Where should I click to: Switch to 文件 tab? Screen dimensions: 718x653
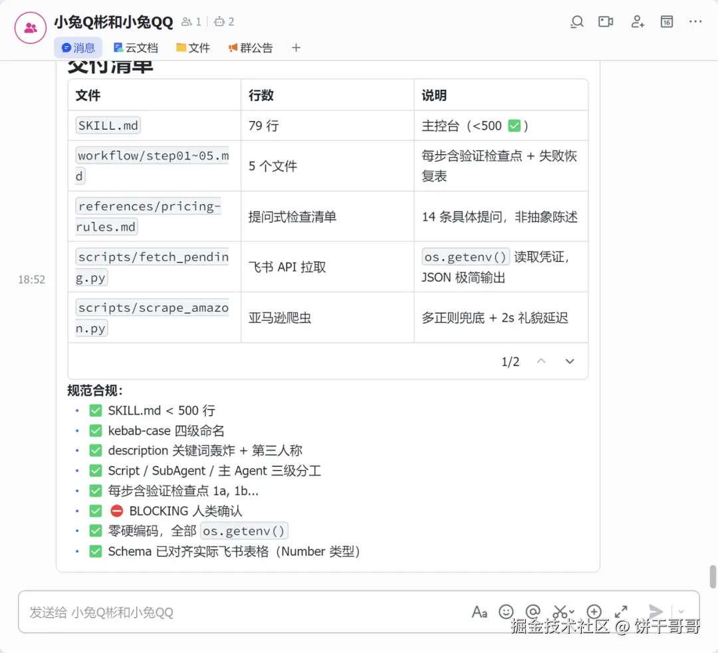[x=193, y=48]
